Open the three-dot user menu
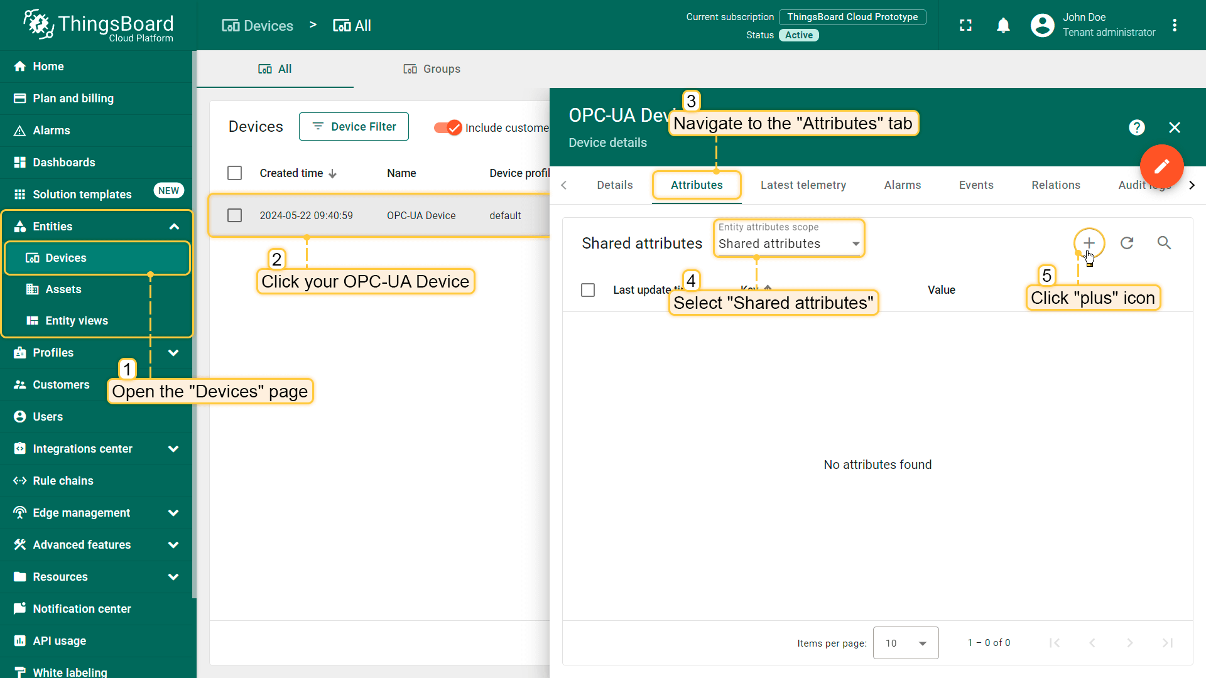Viewport: 1206px width, 678px height. point(1175,26)
